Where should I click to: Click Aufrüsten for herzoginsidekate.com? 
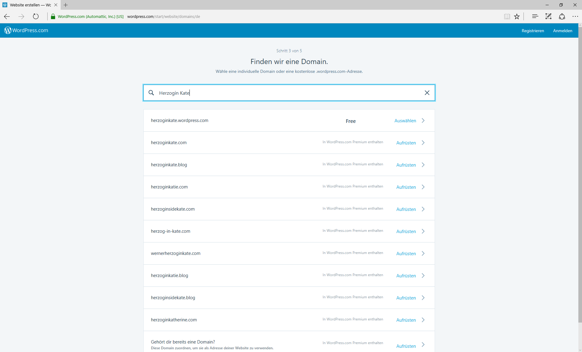tap(406, 209)
